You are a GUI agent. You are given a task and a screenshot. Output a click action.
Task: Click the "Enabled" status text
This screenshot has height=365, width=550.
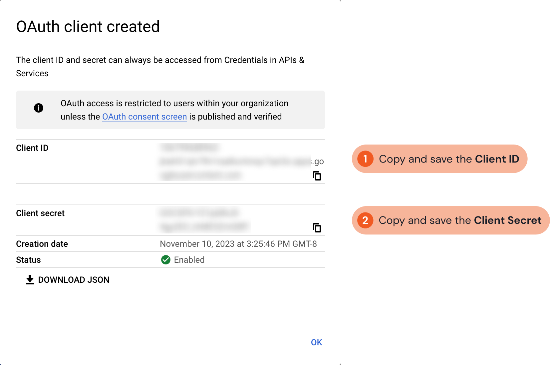coord(189,260)
